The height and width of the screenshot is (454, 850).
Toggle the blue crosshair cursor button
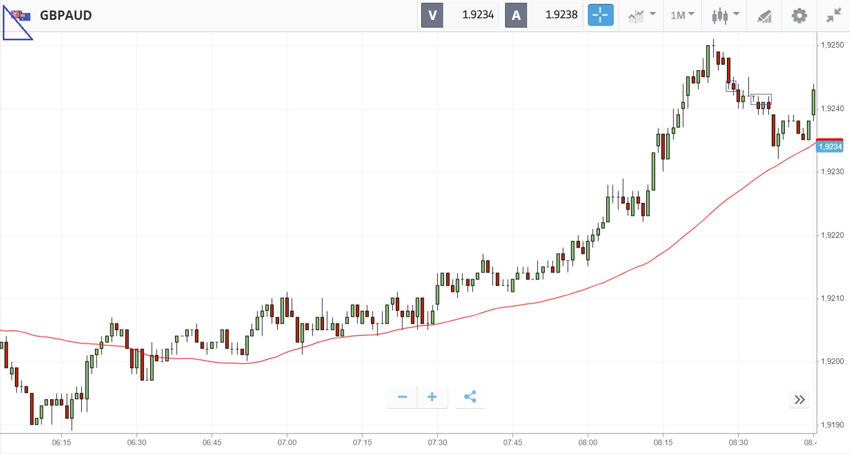(601, 15)
